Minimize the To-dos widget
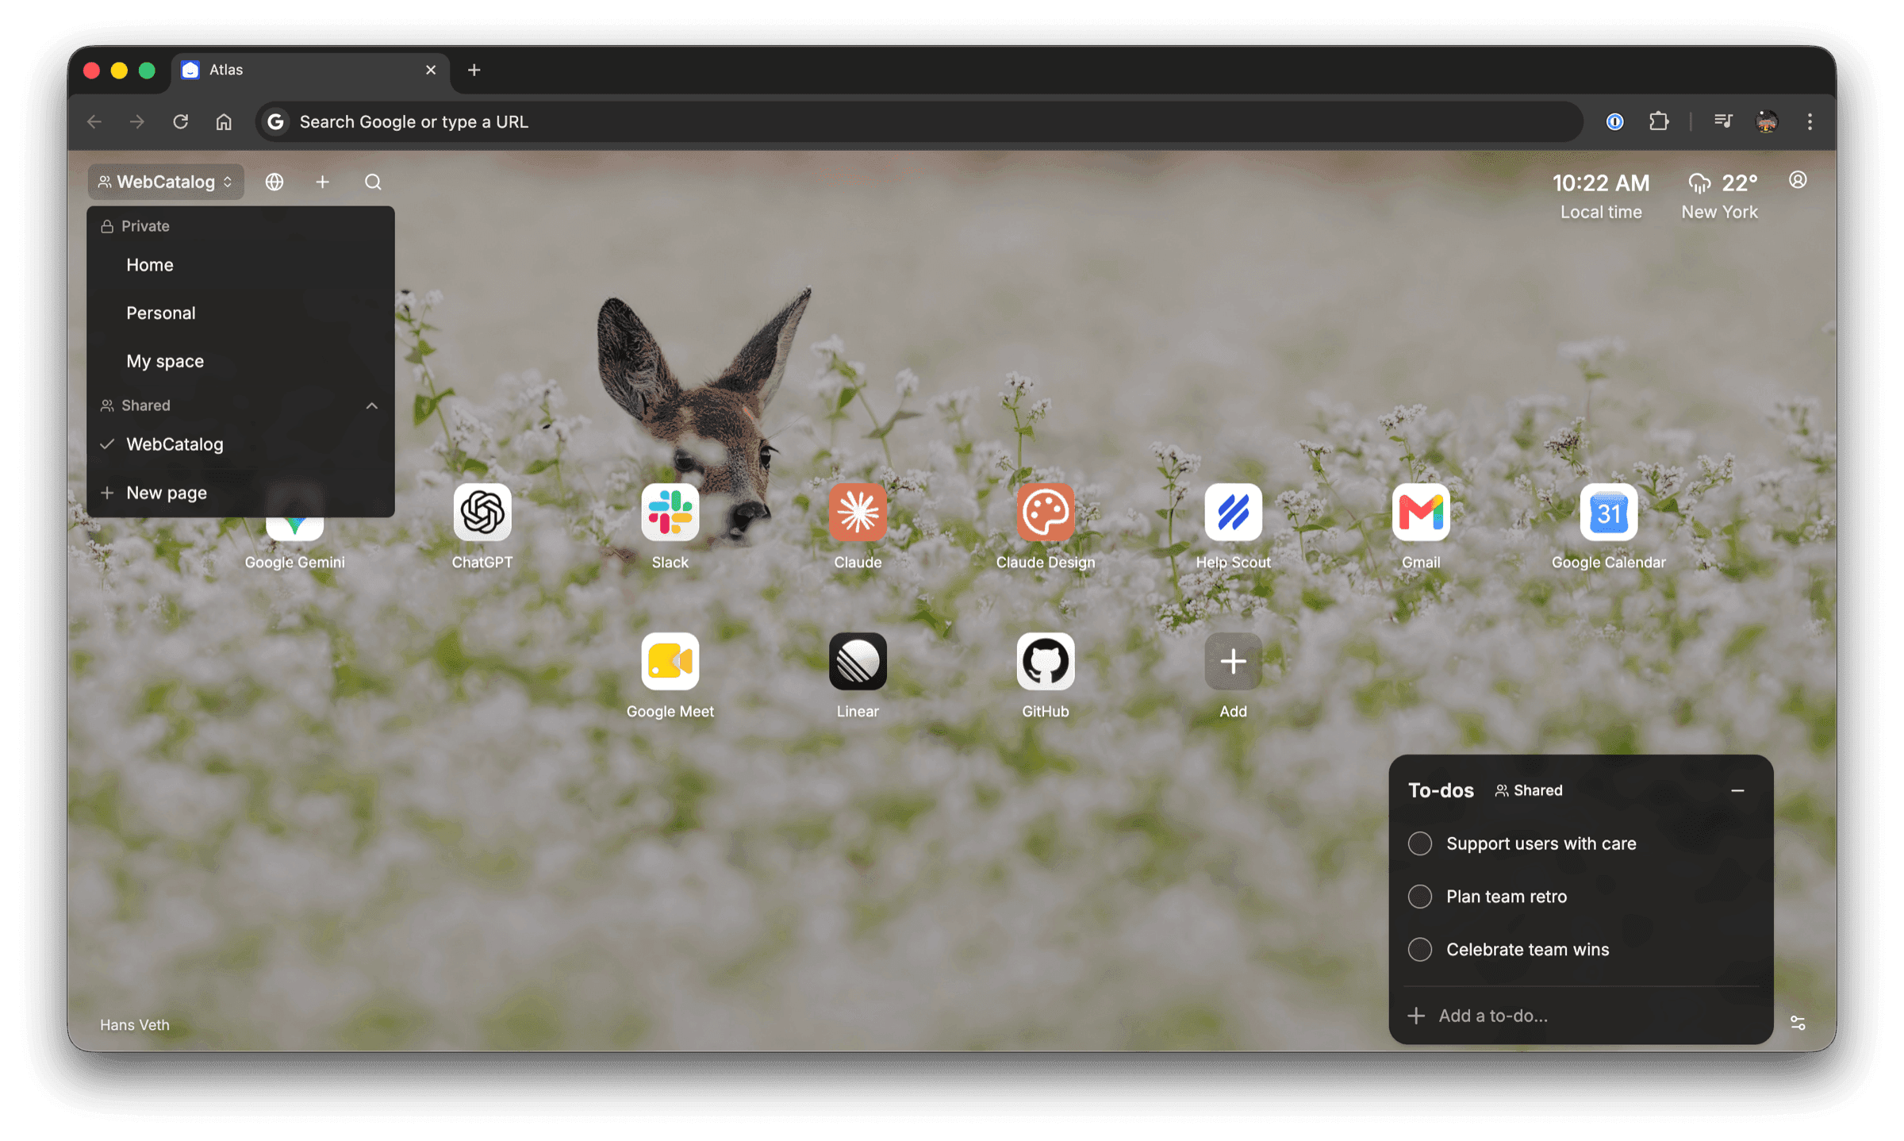Screen dimensions: 1904x1141 click(1737, 790)
